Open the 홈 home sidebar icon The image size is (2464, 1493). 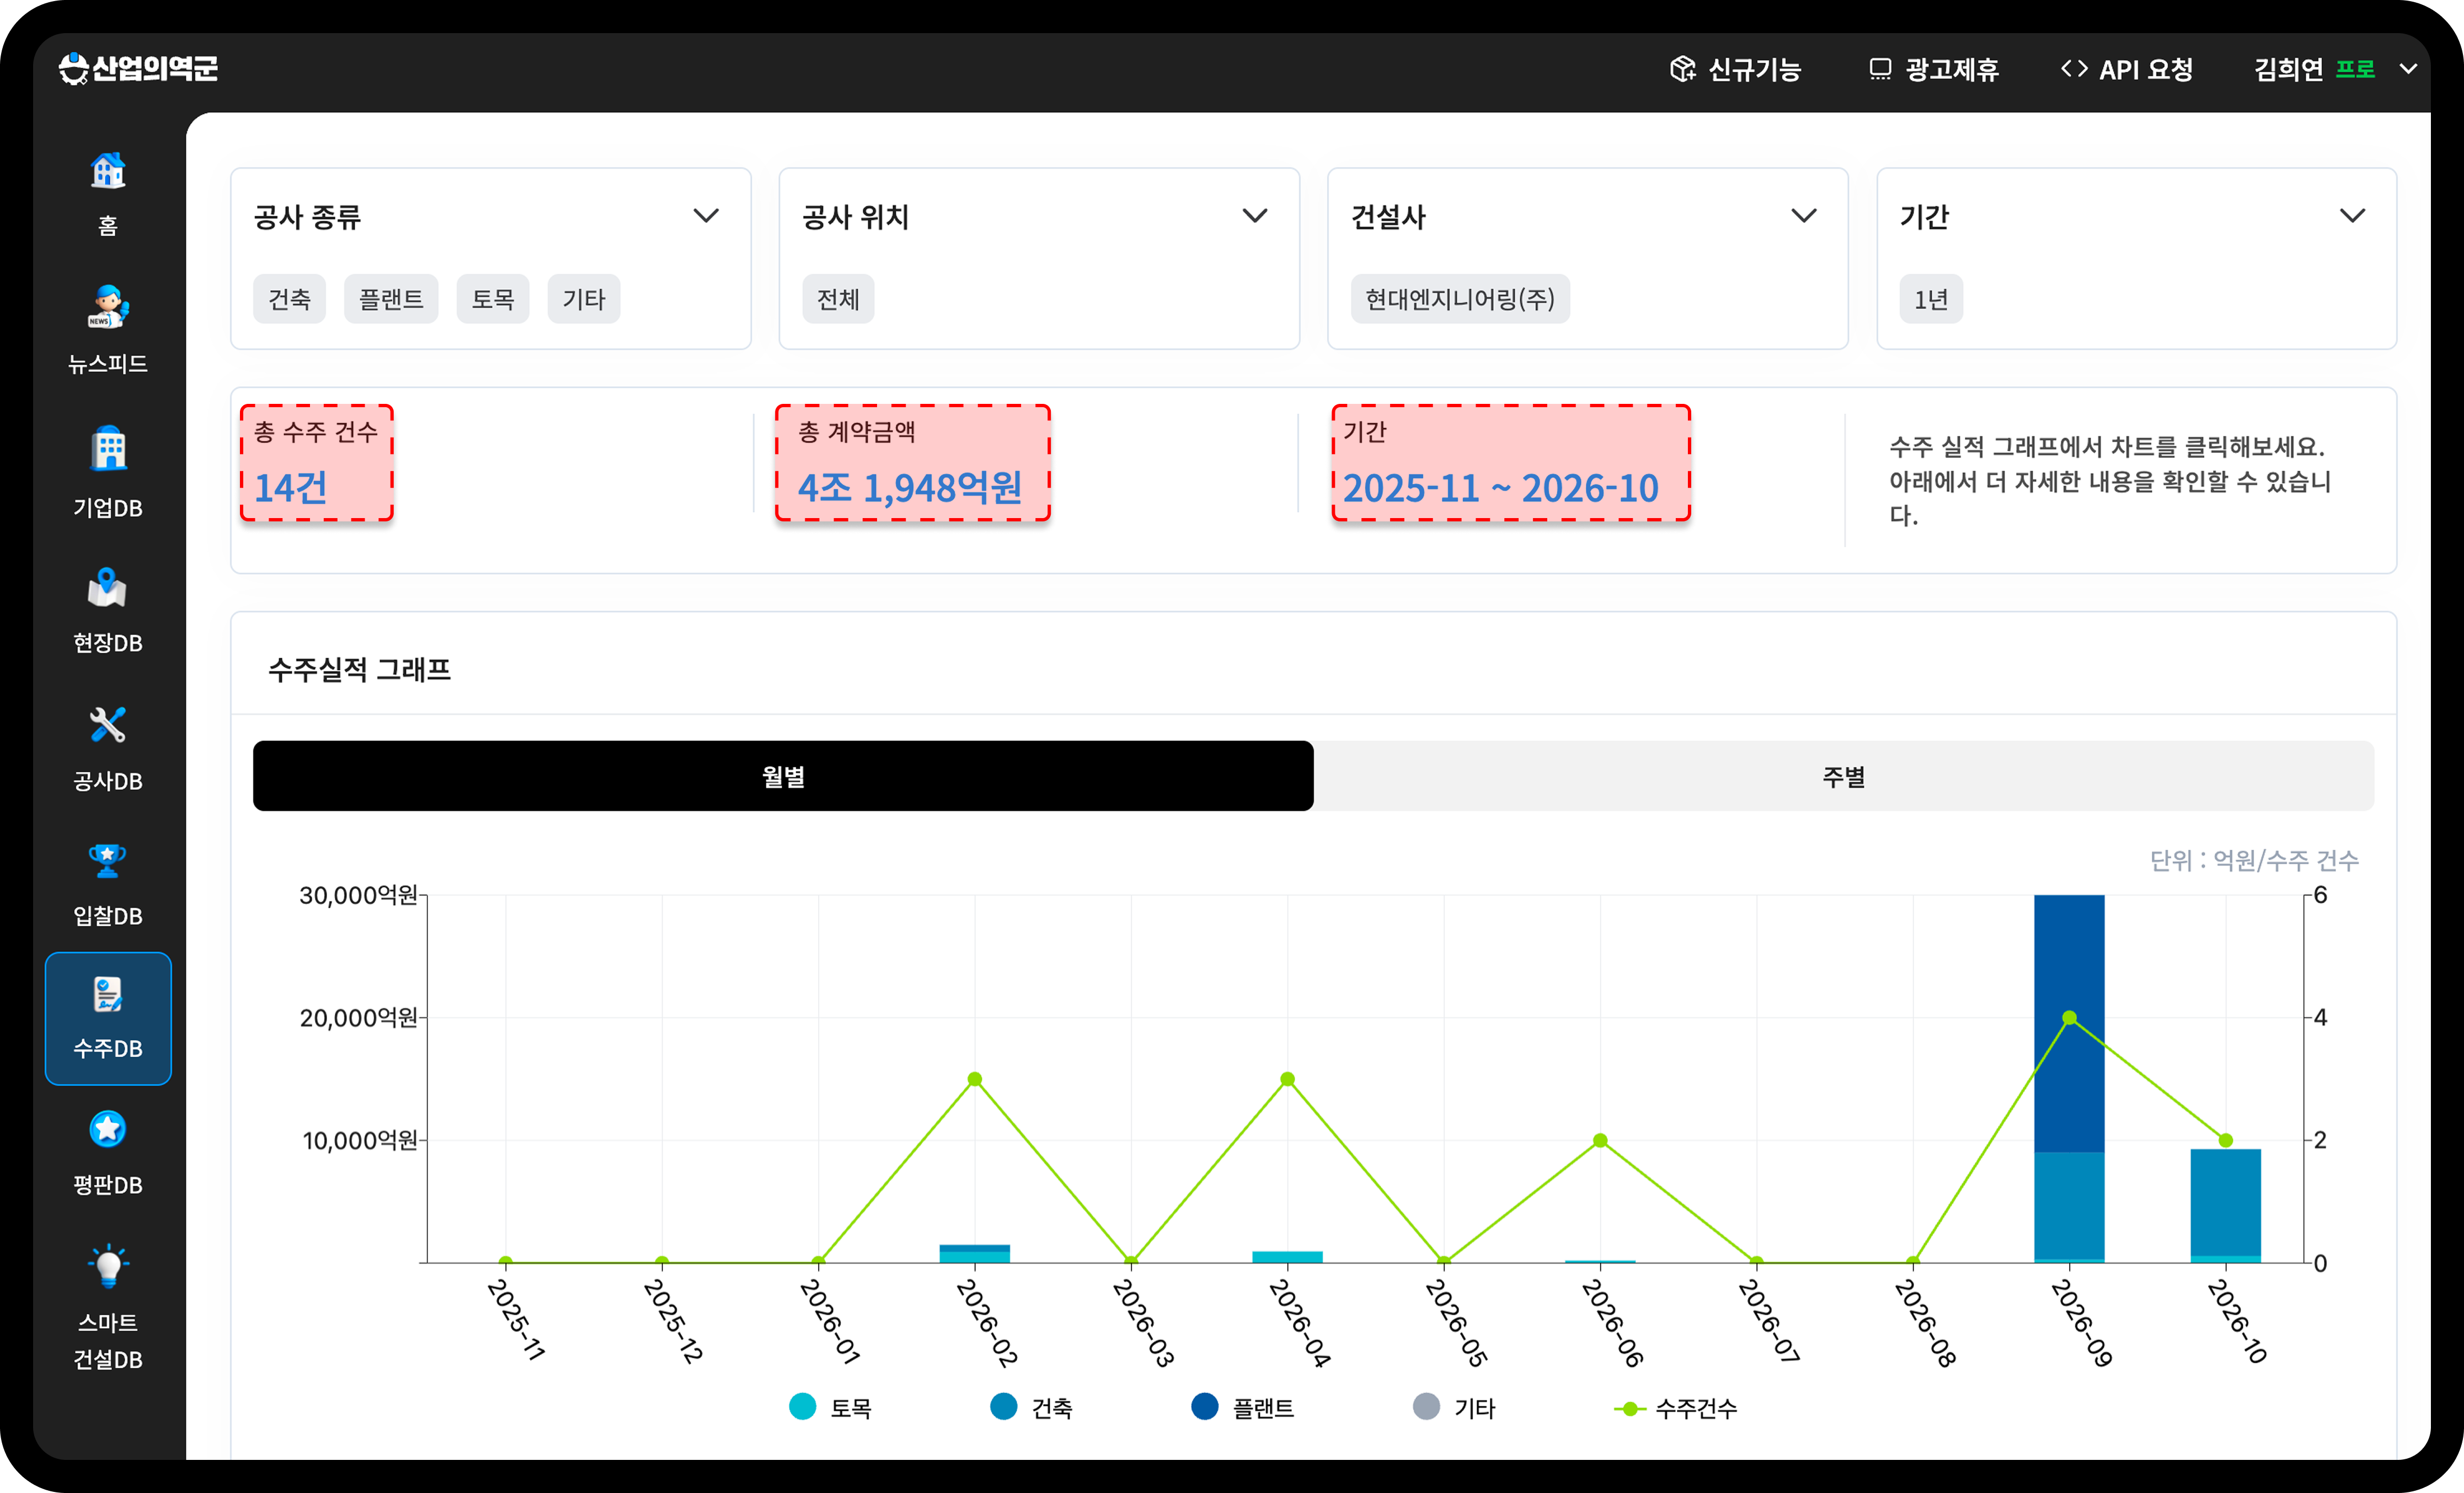point(108,171)
